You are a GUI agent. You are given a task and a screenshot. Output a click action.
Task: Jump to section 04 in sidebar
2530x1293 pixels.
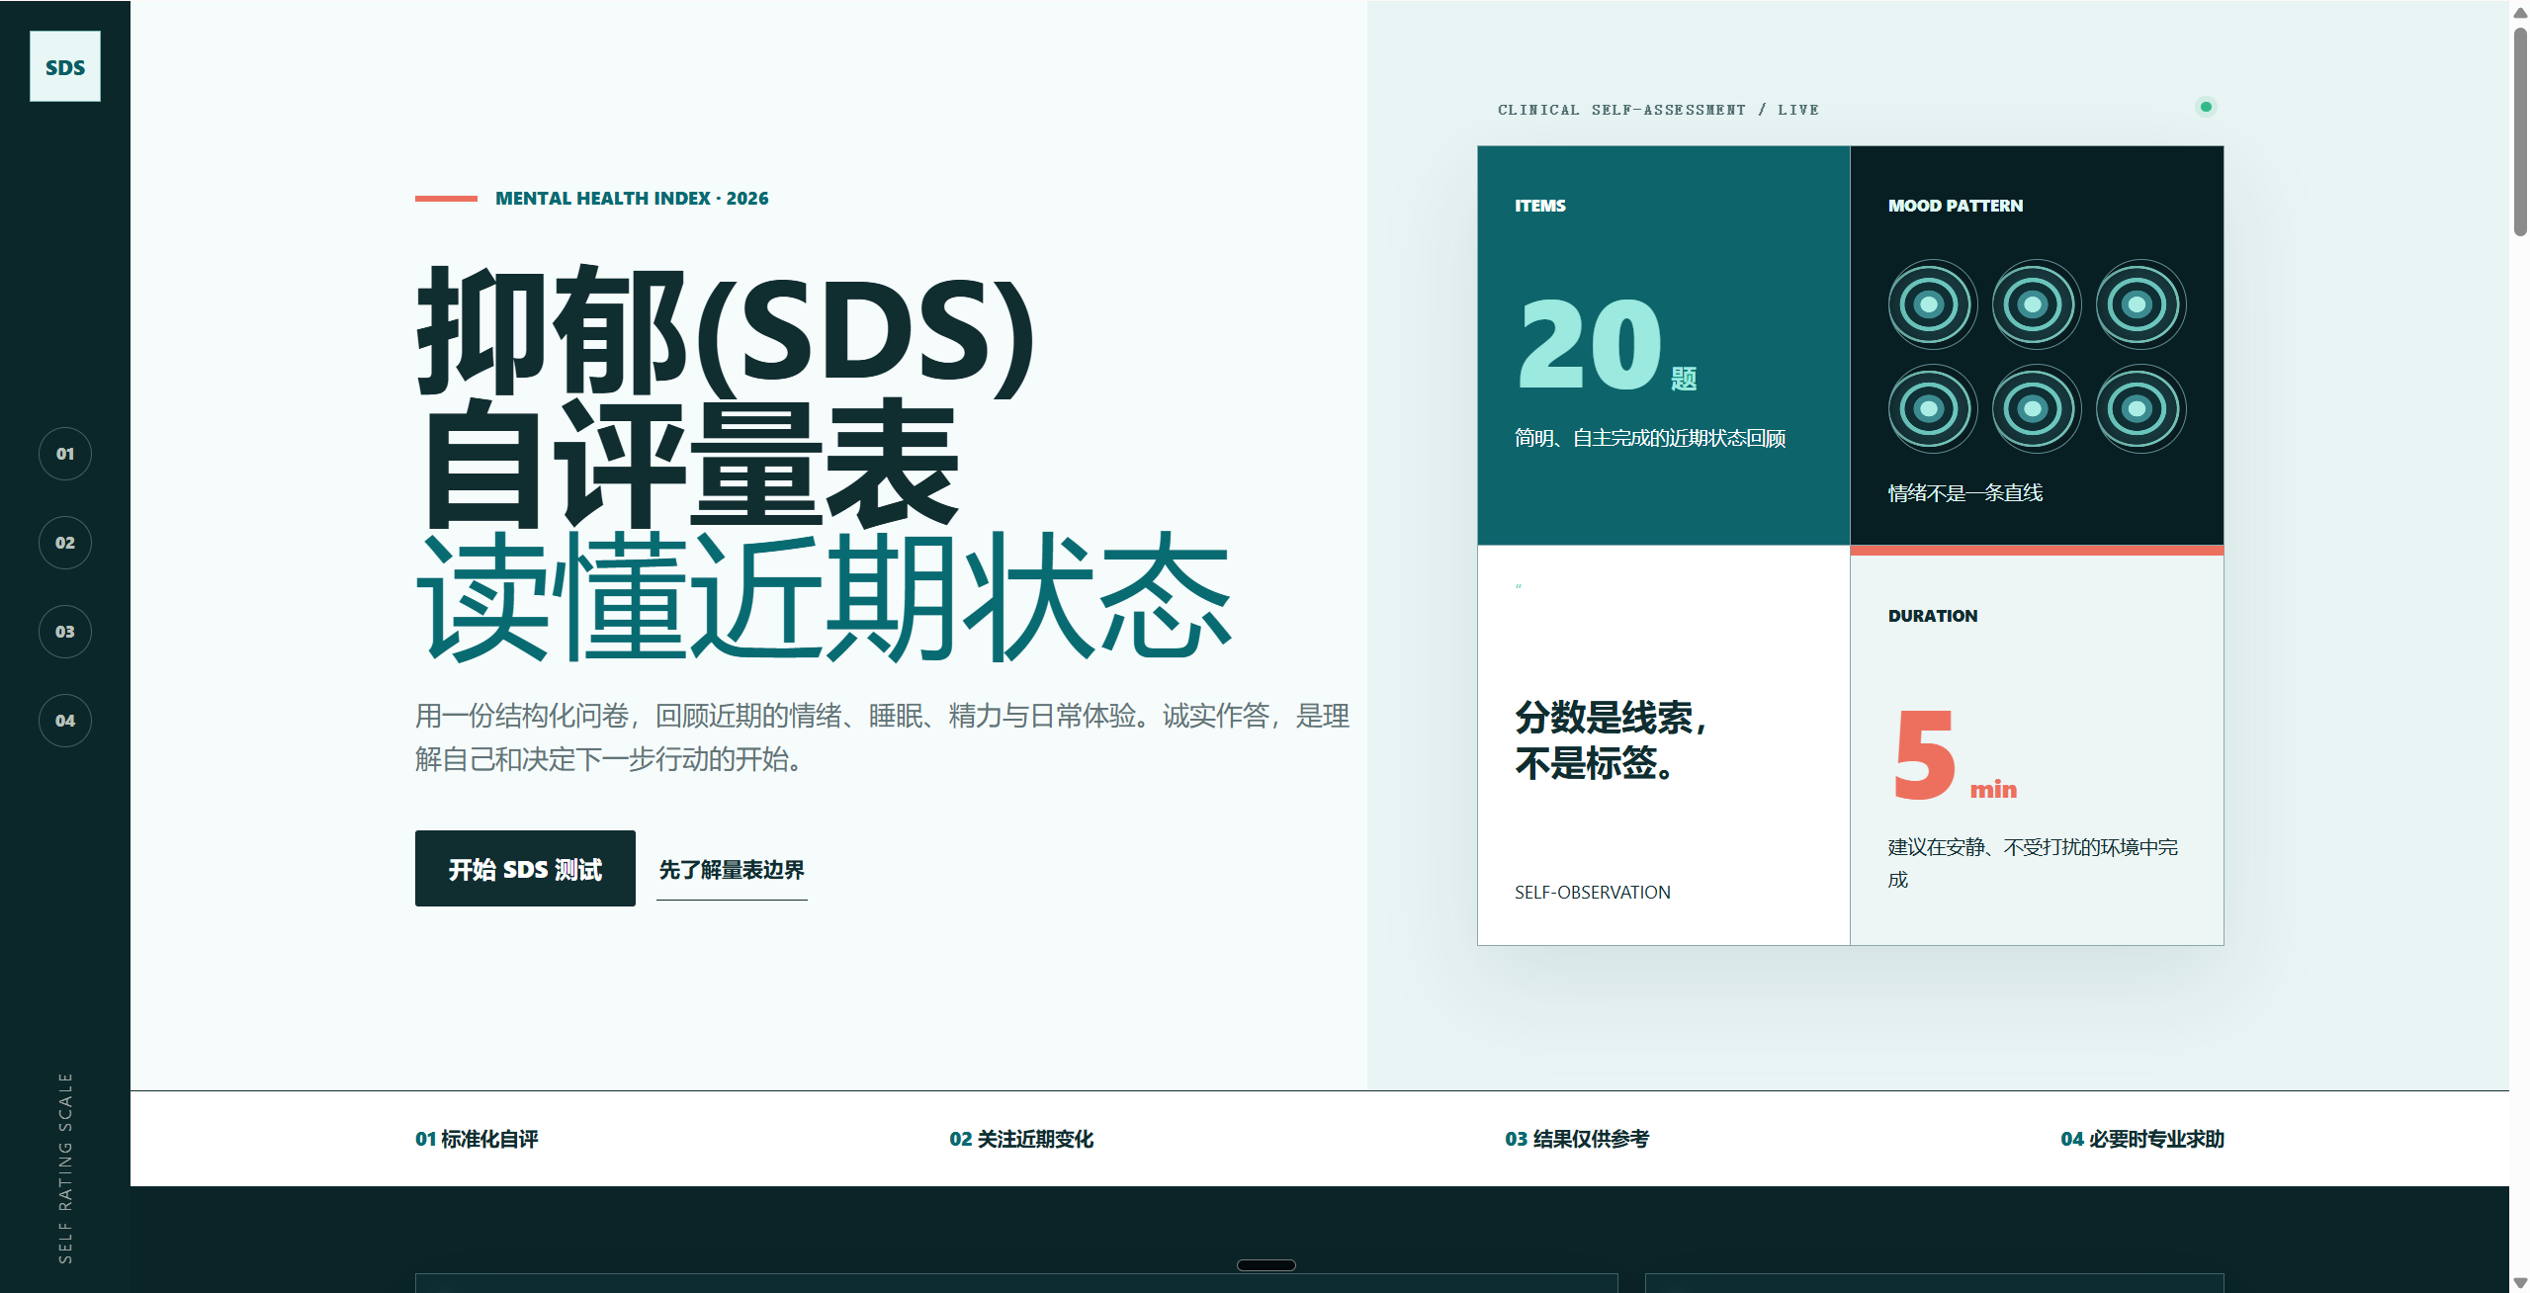(65, 721)
